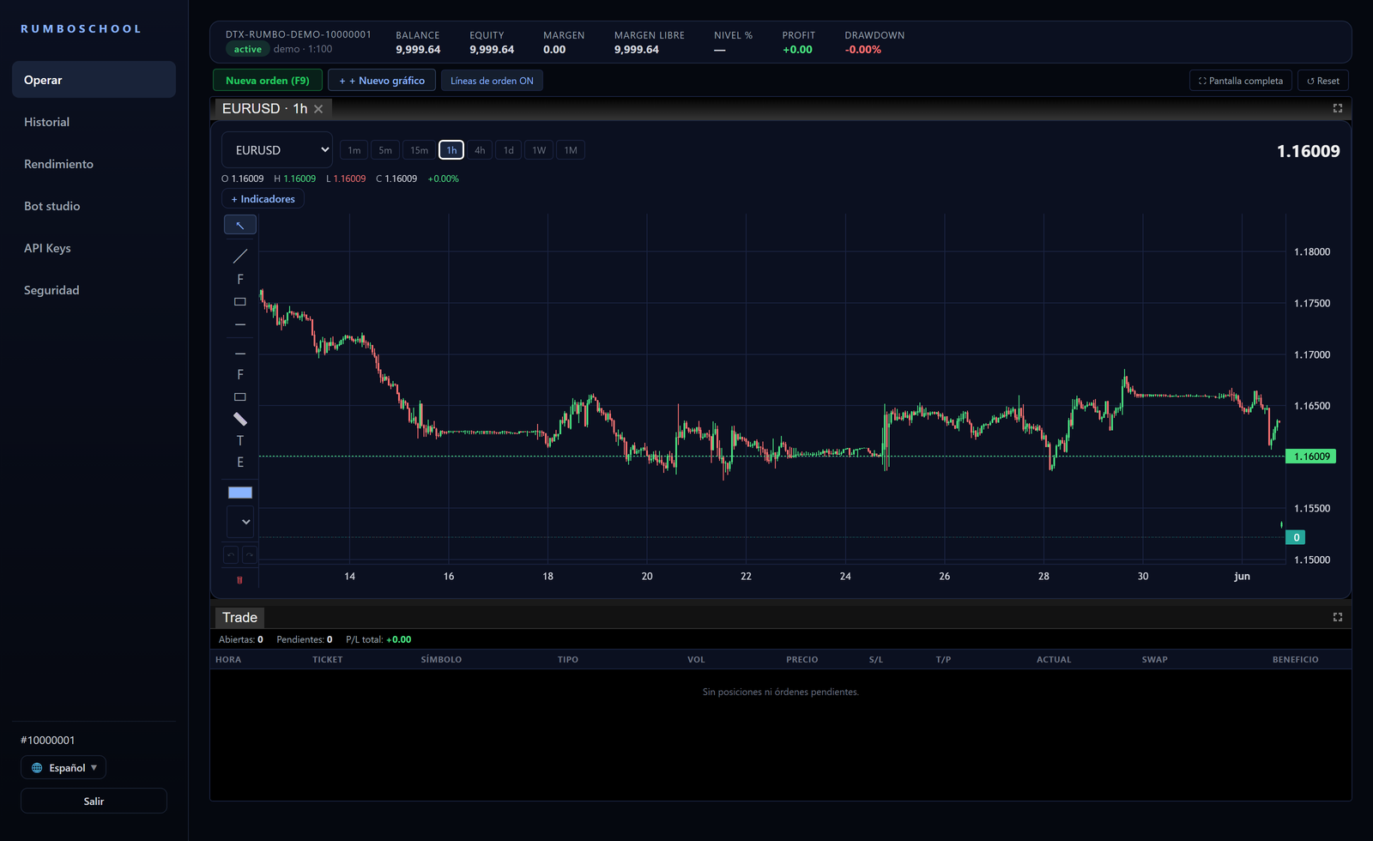1373x841 pixels.
Task: Click the HORA column header
Action: (x=228, y=660)
